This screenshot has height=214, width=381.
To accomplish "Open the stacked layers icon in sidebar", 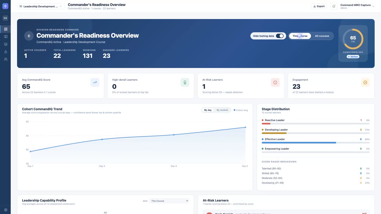I will pyautogui.click(x=5, y=44).
